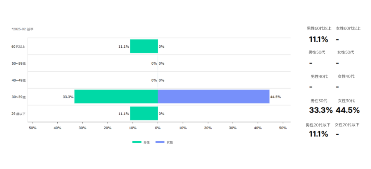The width and height of the screenshot is (371, 169).
Task: Click the 男性60代以上 stat value 11.1%
Action: pos(318,39)
